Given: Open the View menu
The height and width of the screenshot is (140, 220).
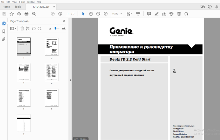Looking at the screenshot, I should (14, 2).
